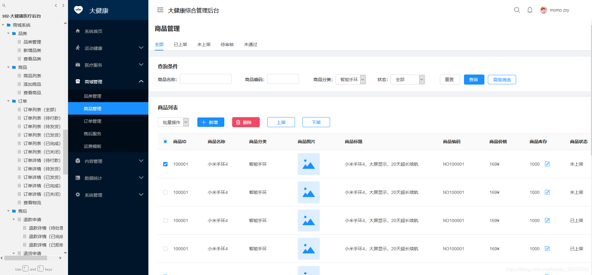This screenshot has height=275, width=592.
Task: Click the red 删除 button
Action: pyautogui.click(x=246, y=122)
